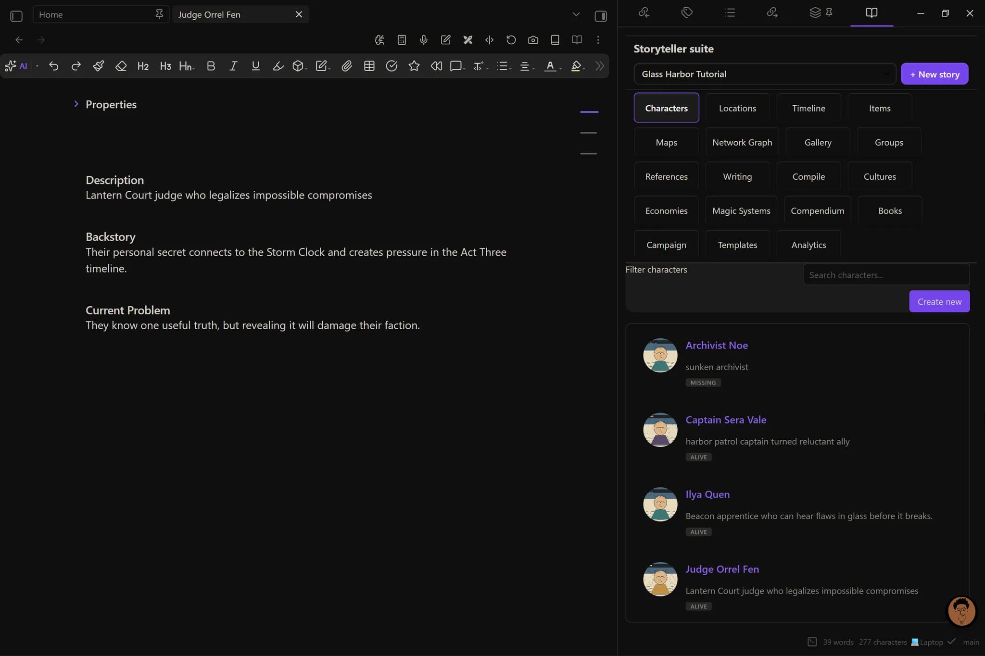Take a snapshot with the camera icon
This screenshot has height=656, width=985.
[533, 40]
